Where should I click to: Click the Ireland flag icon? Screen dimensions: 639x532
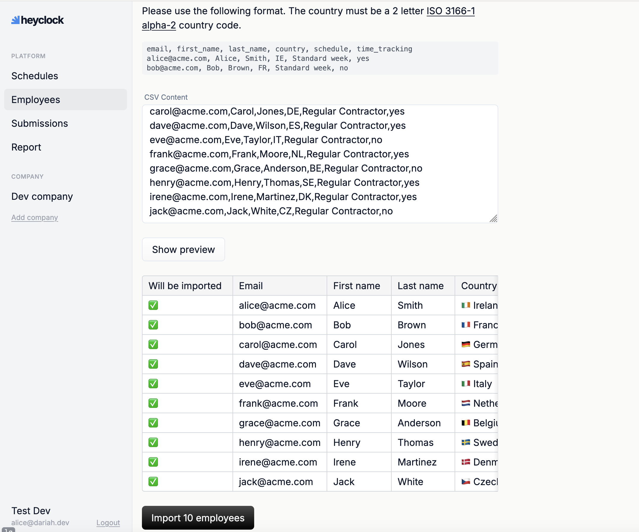[x=466, y=305]
